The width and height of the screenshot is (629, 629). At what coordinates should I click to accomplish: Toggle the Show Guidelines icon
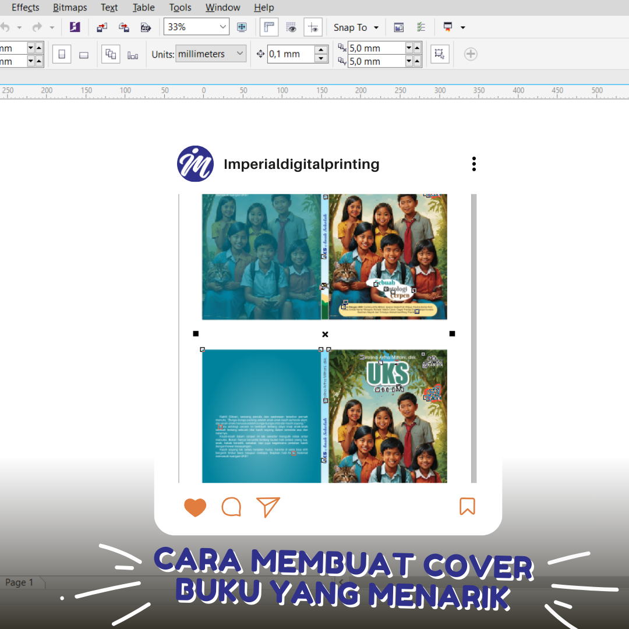click(x=313, y=27)
